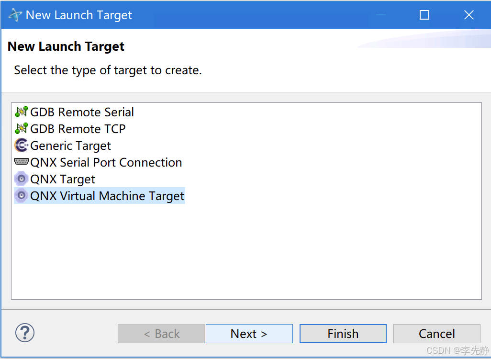Pick QNX Target list entry

point(63,179)
